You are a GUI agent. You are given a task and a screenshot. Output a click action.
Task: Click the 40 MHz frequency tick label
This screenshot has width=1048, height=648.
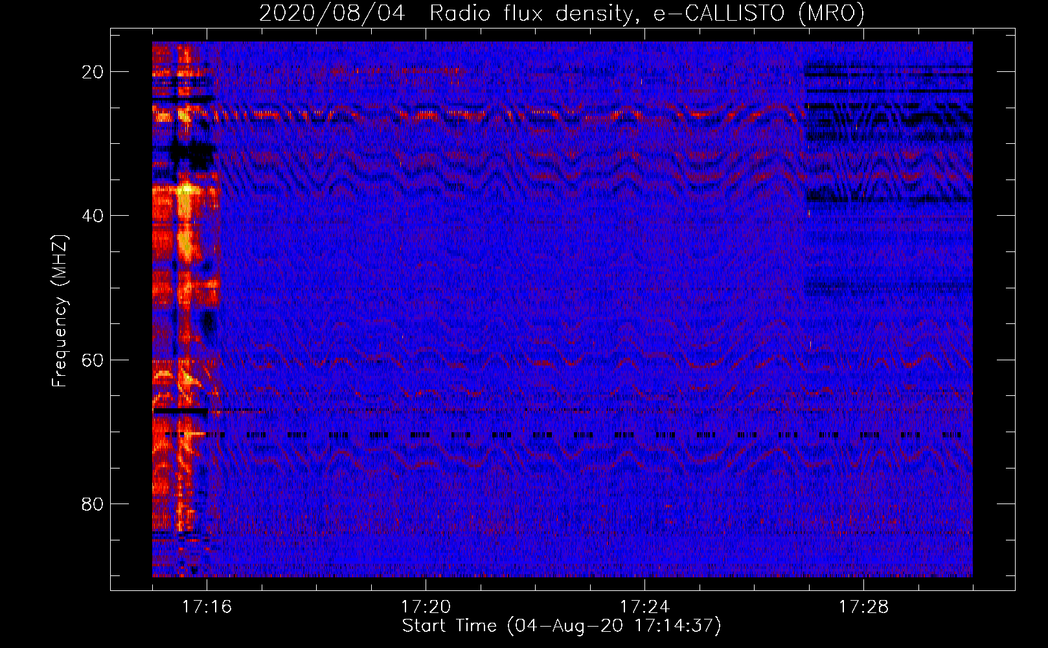pyautogui.click(x=93, y=216)
